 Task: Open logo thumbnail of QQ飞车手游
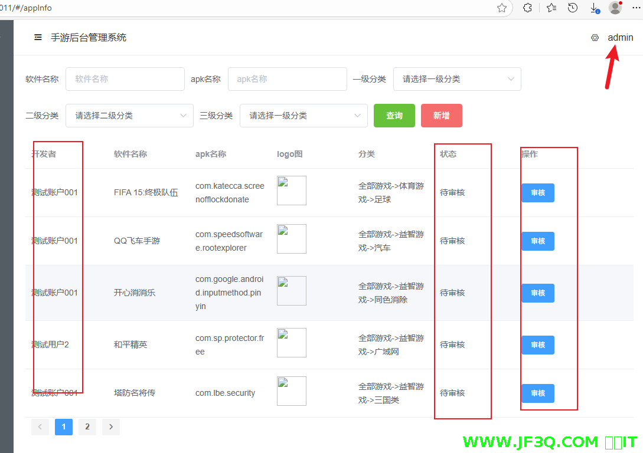pyautogui.click(x=291, y=239)
